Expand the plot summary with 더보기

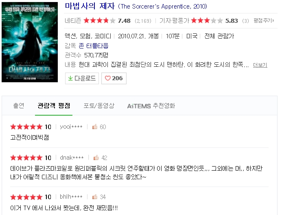click(x=260, y=65)
